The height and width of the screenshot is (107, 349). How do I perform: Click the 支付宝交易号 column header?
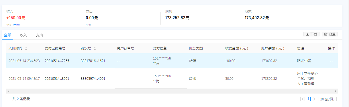(x=55, y=48)
